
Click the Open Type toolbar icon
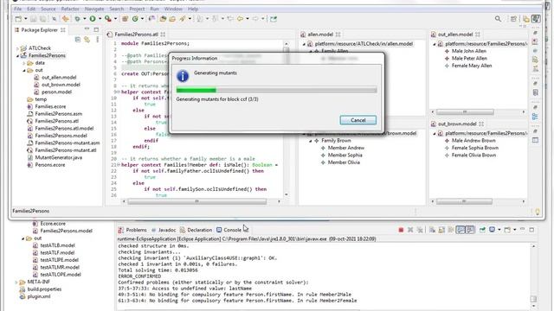coord(163,19)
